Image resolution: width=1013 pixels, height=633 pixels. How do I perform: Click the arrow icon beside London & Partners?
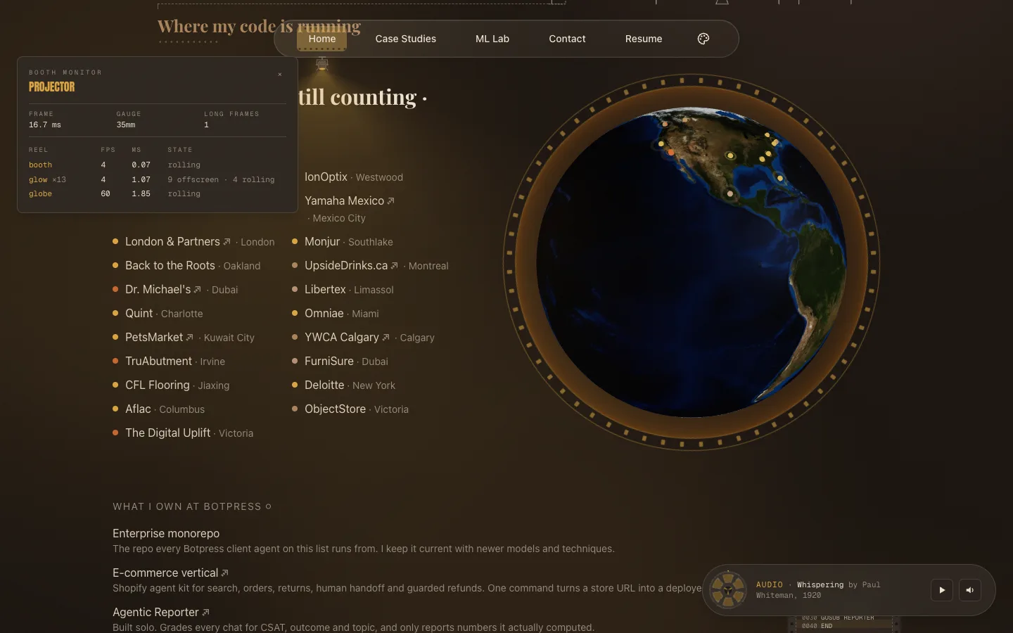point(227,242)
